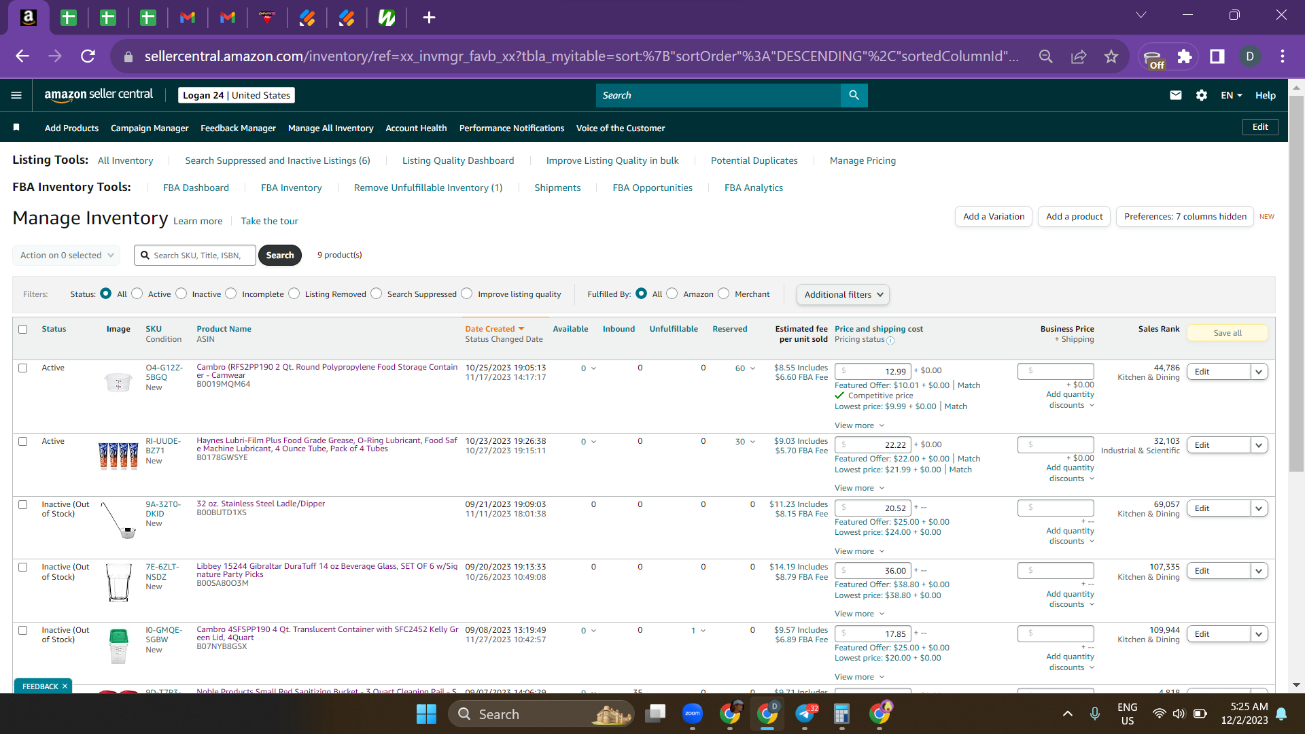1305x734 pixels.
Task: Sort by the Date Created column header
Action: pyautogui.click(x=495, y=329)
